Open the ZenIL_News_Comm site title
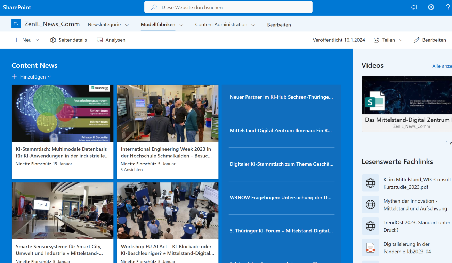The image size is (452, 263). click(52, 24)
